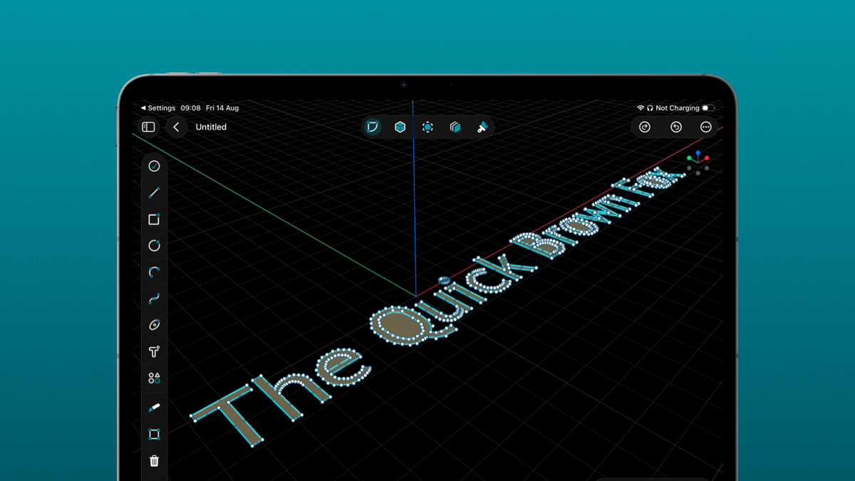855x481 pixels.
Task: Select the Ellipse tool
Action: (x=154, y=325)
